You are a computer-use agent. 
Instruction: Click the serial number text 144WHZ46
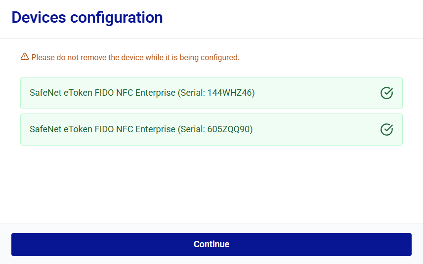230,93
